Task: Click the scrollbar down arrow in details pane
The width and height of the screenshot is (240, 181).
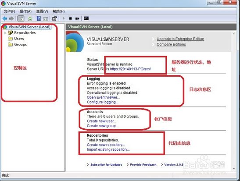Action: click(234, 169)
